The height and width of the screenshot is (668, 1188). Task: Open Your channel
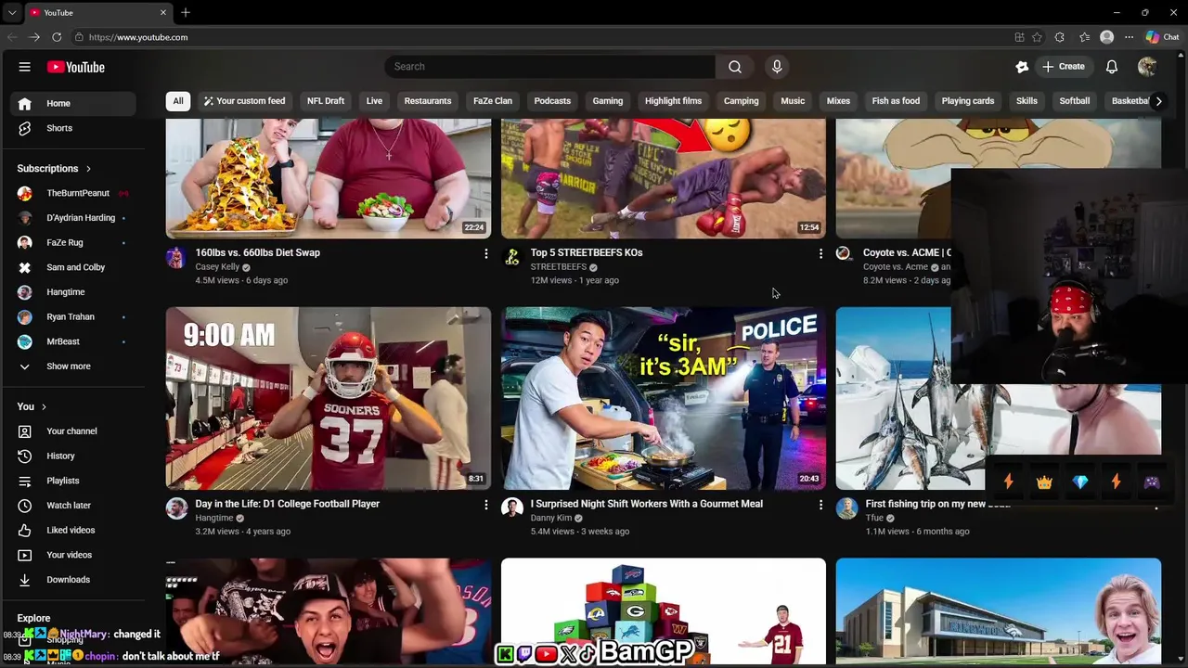pyautogui.click(x=72, y=431)
